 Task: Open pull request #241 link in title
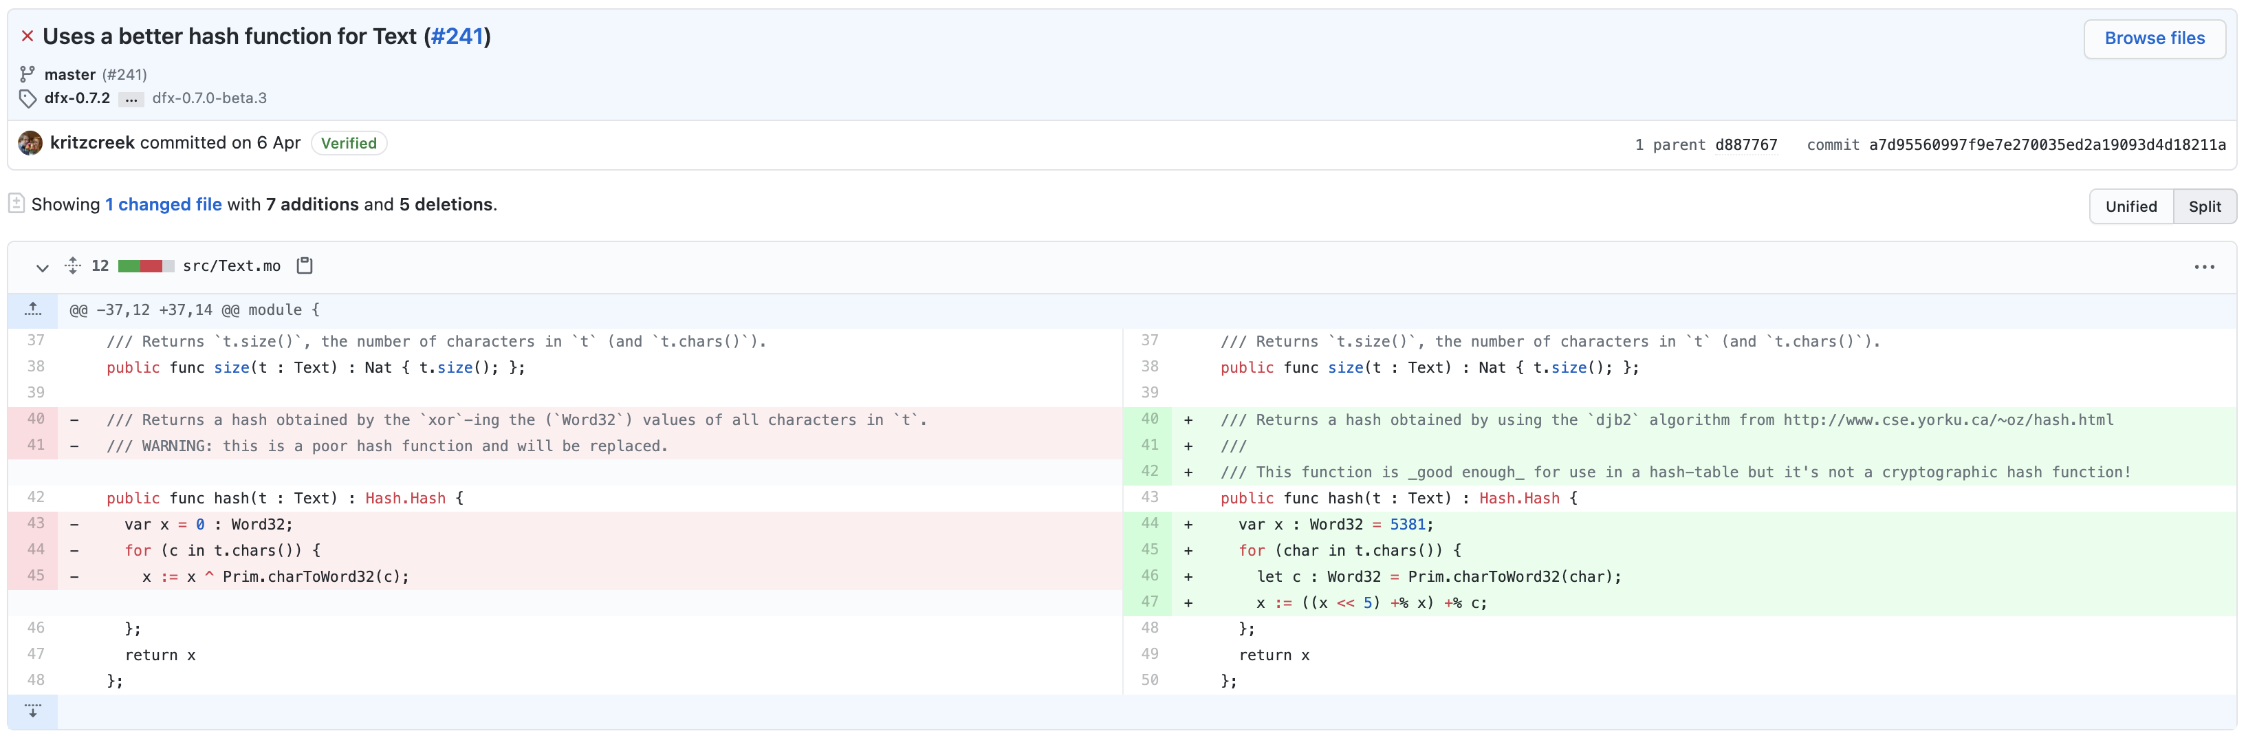[x=457, y=36]
